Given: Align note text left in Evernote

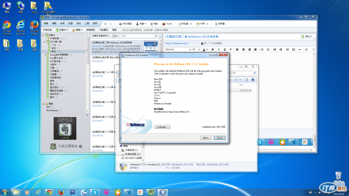Looking at the screenshot, I should click(237, 49).
